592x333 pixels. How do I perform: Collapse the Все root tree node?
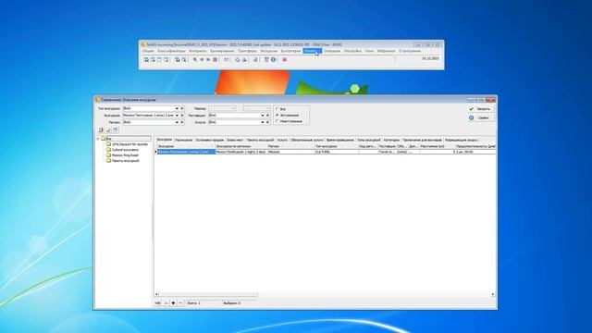(98, 139)
